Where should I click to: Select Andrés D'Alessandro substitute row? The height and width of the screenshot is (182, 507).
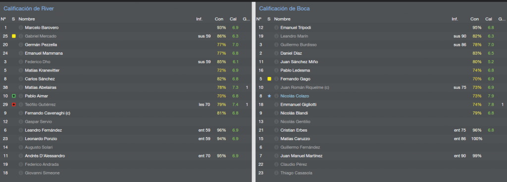pyautogui.click(x=125, y=155)
